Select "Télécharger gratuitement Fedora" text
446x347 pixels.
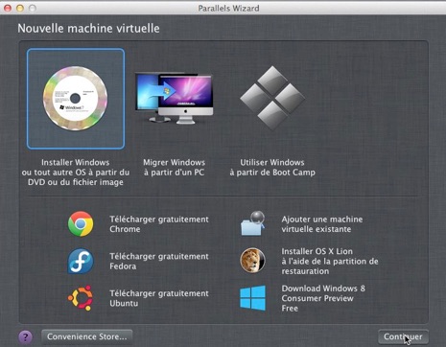point(159,261)
